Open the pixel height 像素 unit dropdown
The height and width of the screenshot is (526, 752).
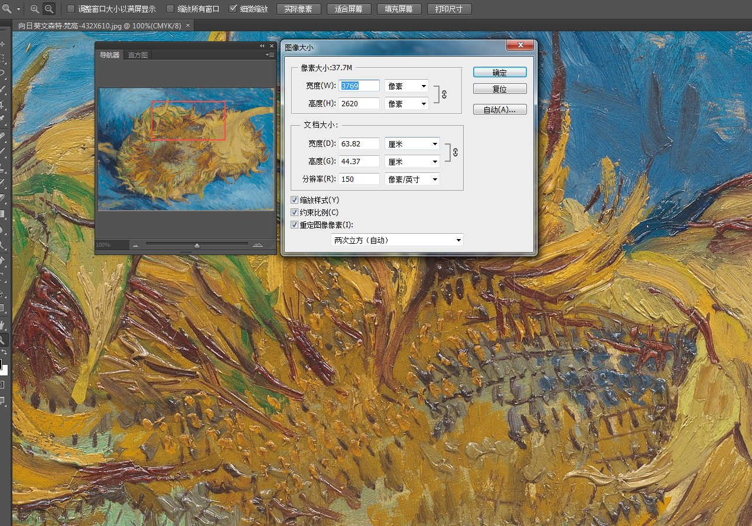coord(406,103)
